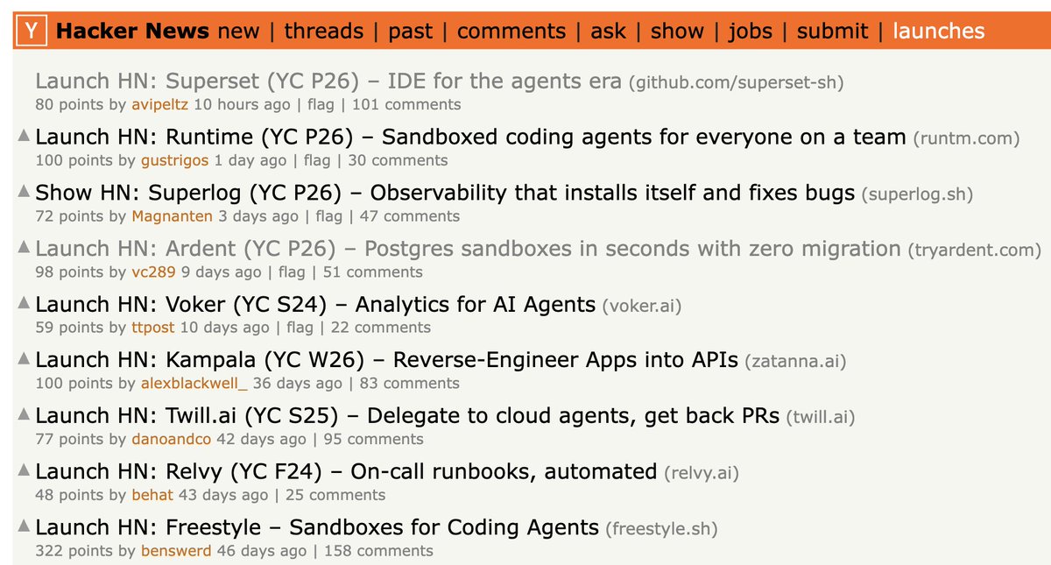
Task: Go to Hacker News home title
Action: coord(132,32)
